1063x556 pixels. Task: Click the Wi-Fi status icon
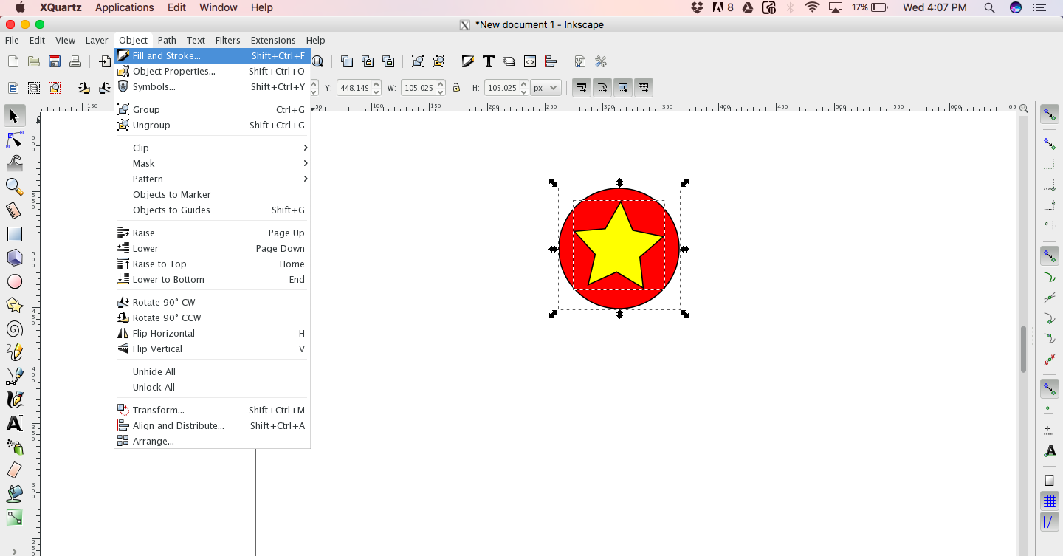coord(813,7)
